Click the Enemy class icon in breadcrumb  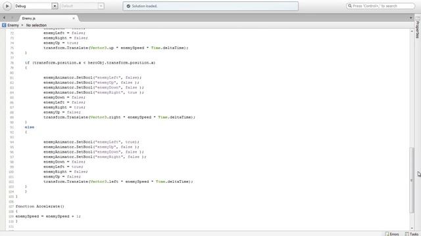[4, 25]
